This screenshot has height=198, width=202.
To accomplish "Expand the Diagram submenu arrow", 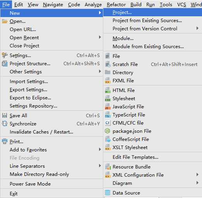I will pos(197,183).
